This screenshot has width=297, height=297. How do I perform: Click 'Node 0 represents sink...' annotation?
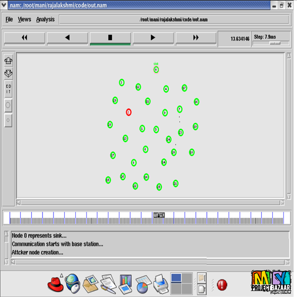tap(39, 236)
